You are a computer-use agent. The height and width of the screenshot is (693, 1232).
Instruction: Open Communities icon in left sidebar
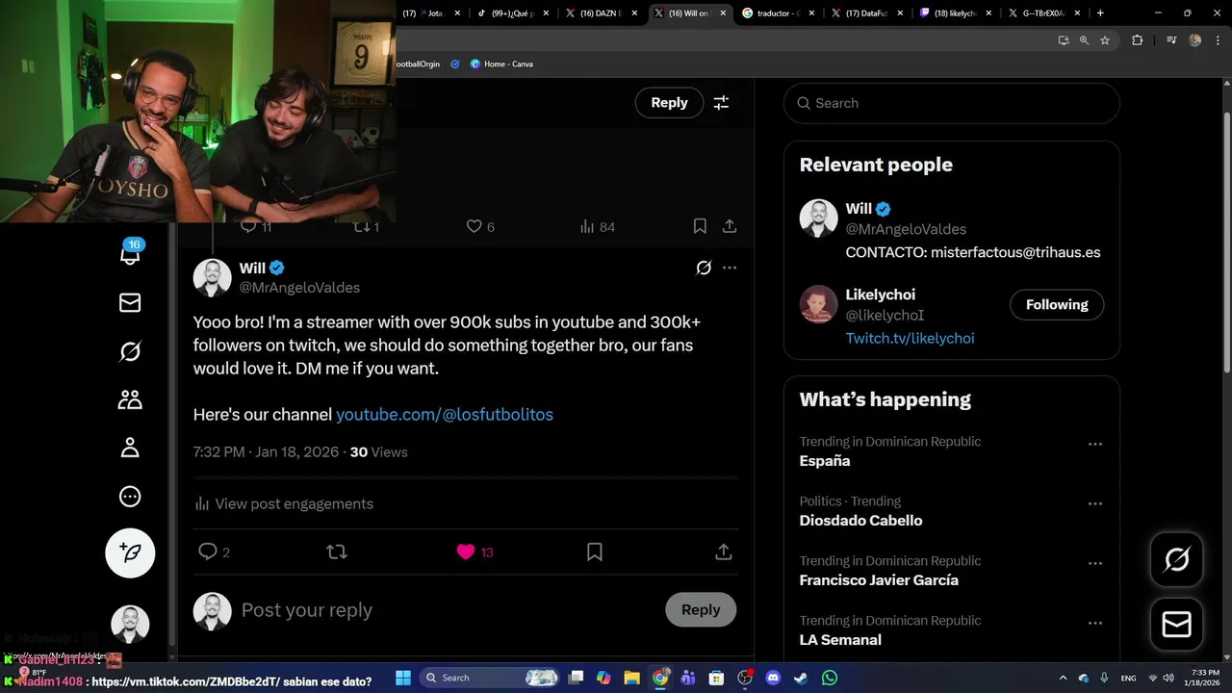coord(130,400)
